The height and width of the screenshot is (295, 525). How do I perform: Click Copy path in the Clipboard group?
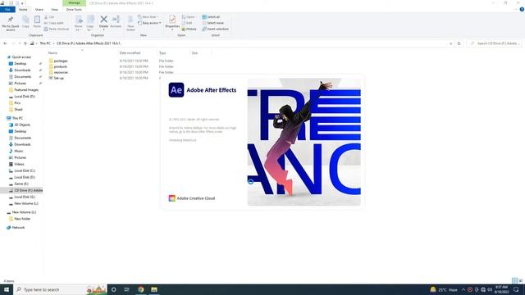(53, 23)
